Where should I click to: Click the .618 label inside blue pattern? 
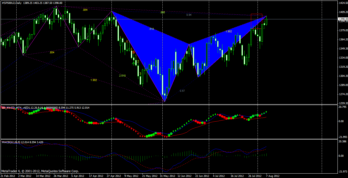coord(151,29)
